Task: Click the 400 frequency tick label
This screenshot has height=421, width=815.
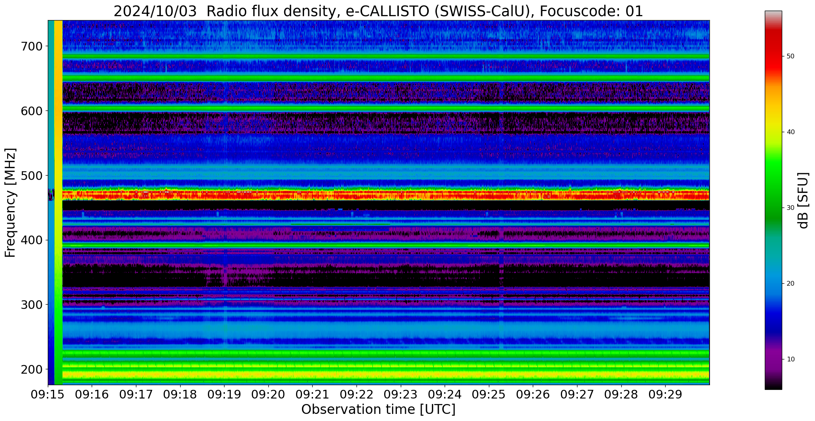Action: coord(31,240)
